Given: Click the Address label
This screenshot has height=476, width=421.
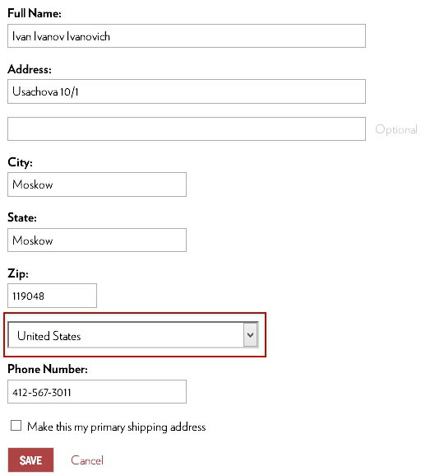Looking at the screenshot, I should (x=30, y=69).
